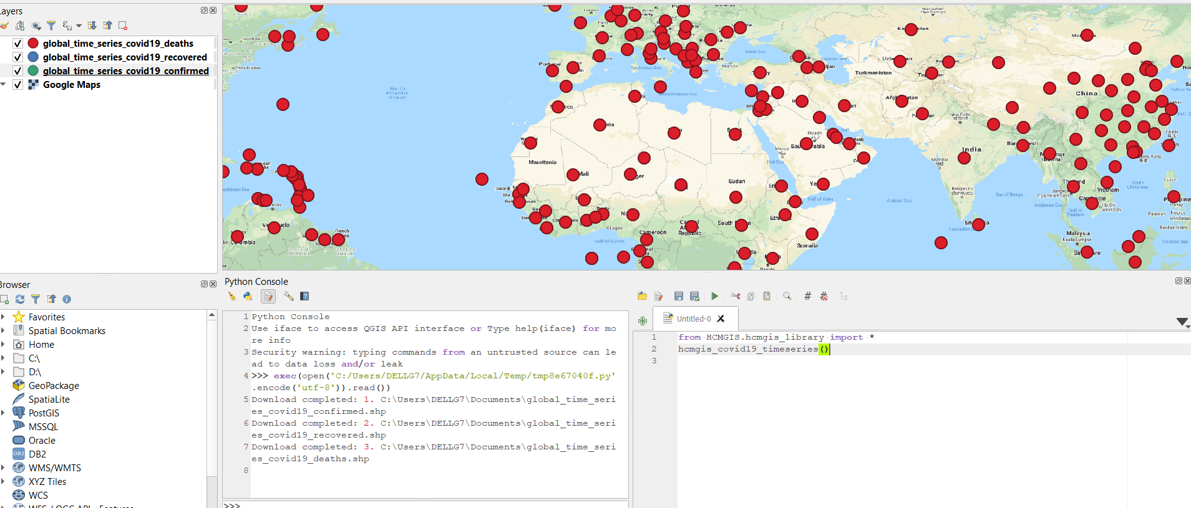This screenshot has width=1191, height=508.
Task: Close the Untitled-0 editor tab
Action: 721,319
